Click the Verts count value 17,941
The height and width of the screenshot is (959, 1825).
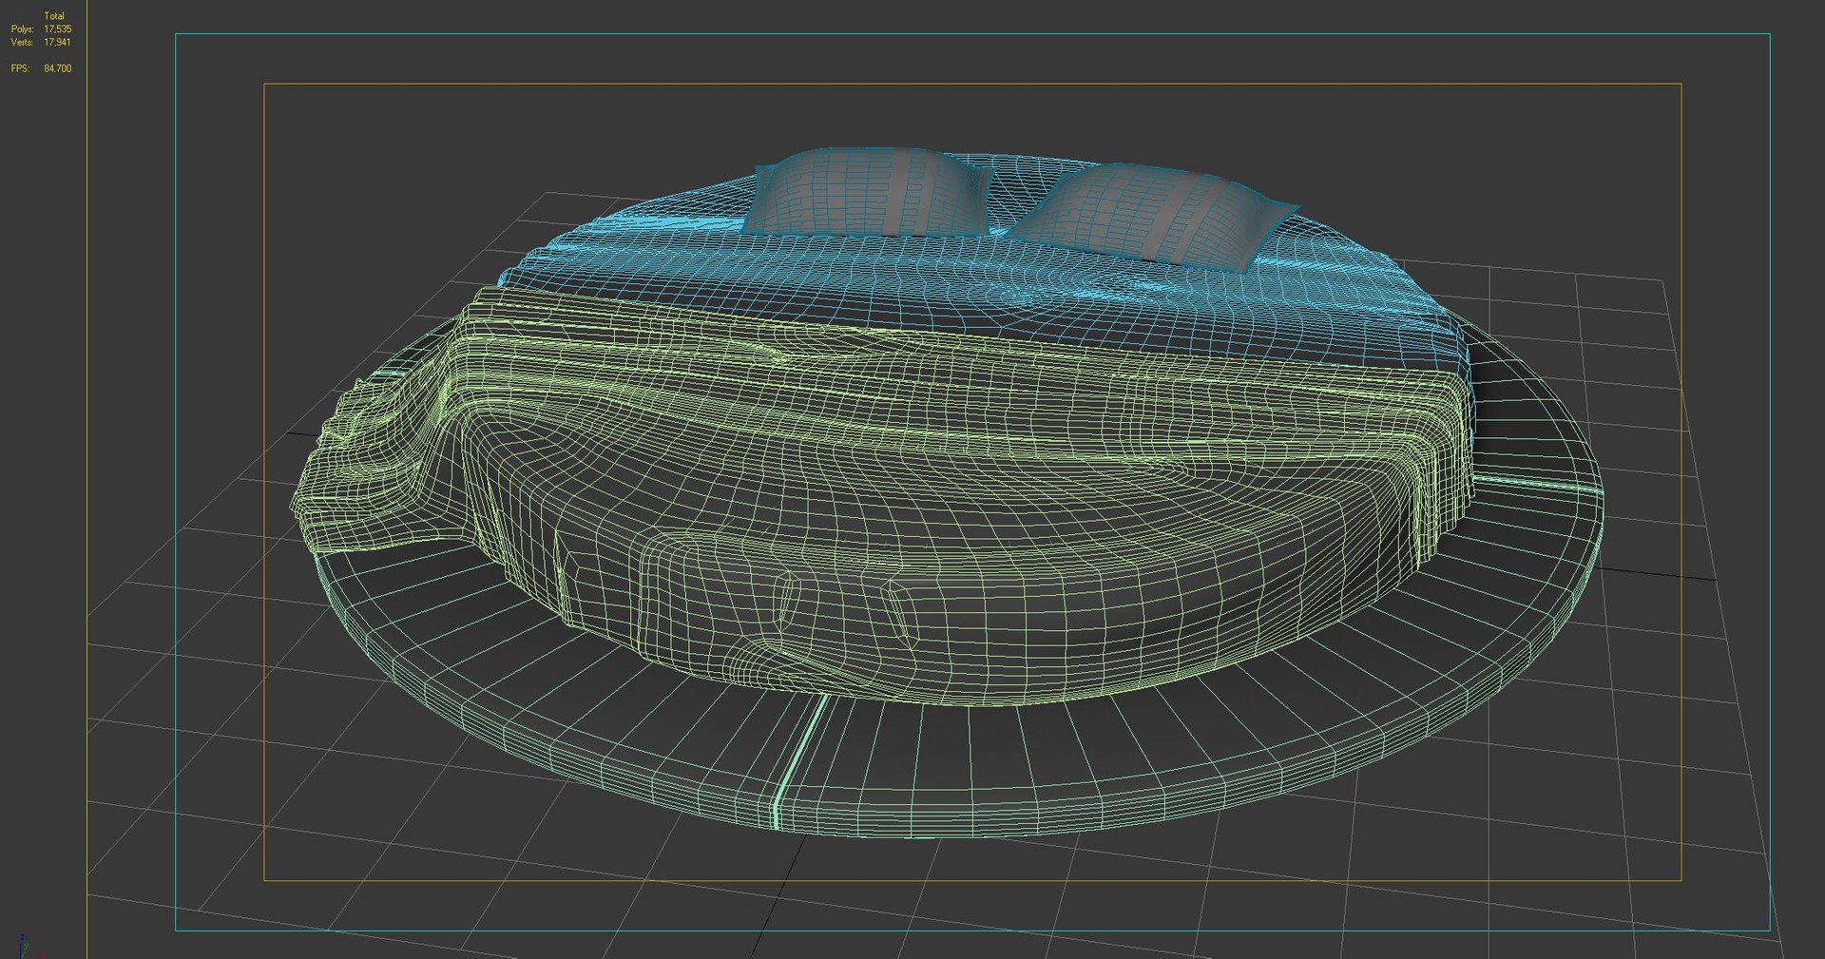point(57,42)
